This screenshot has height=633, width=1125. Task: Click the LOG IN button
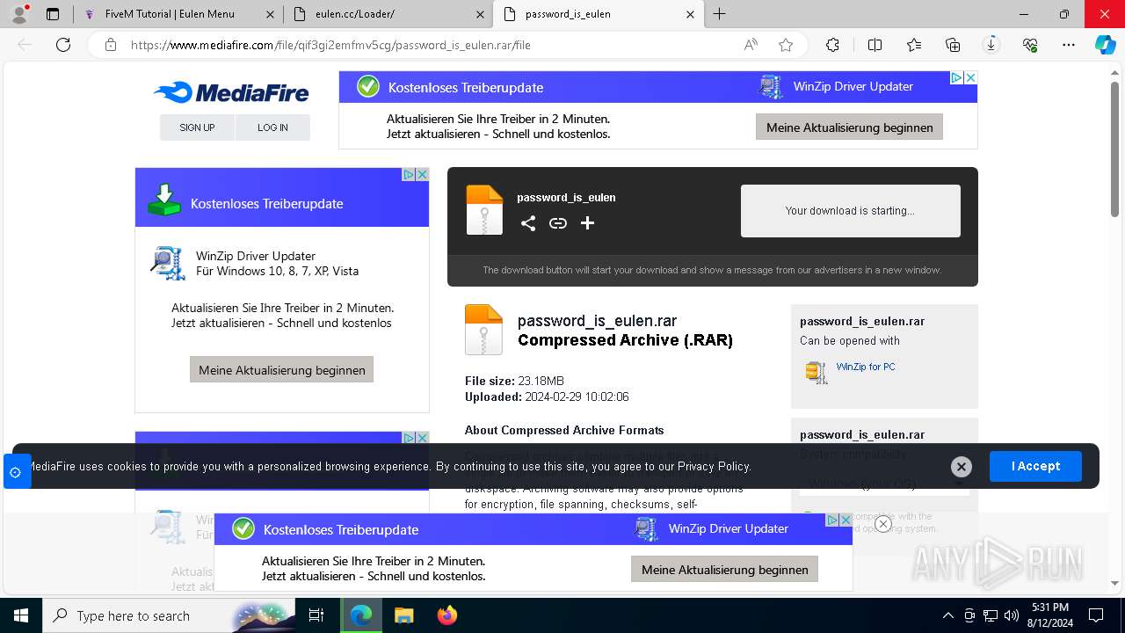(272, 127)
